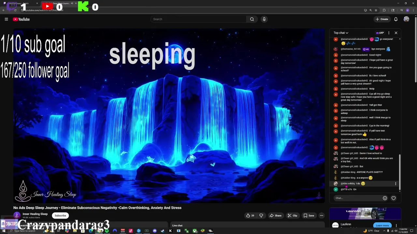Clip the live stream

pos(292,215)
